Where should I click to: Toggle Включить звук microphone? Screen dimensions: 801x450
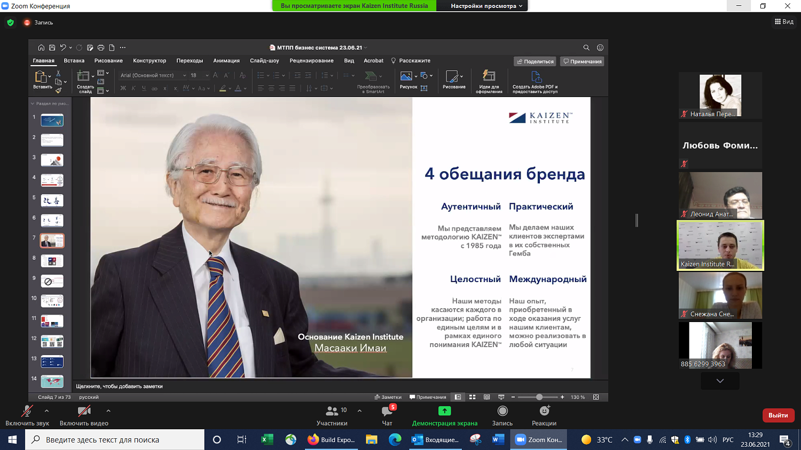pyautogui.click(x=27, y=415)
